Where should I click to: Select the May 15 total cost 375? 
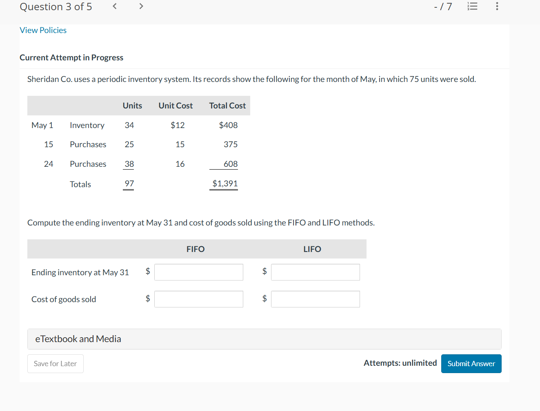pos(231,144)
